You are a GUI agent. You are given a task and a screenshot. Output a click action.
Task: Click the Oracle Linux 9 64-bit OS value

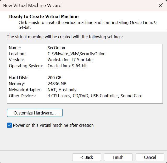[x=67, y=66]
